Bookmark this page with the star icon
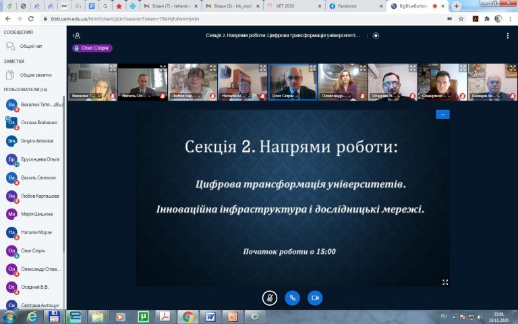The width and height of the screenshot is (518, 324). pyautogui.click(x=461, y=18)
